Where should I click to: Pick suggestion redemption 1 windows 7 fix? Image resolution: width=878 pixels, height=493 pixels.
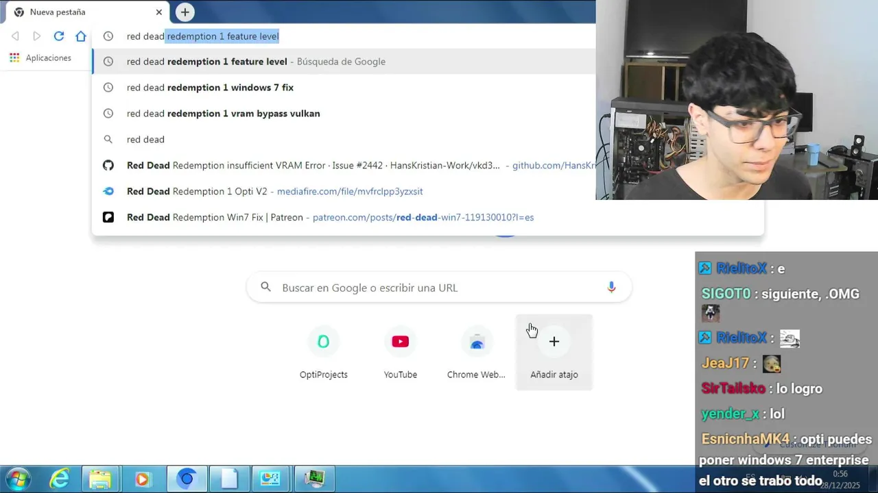(343, 88)
